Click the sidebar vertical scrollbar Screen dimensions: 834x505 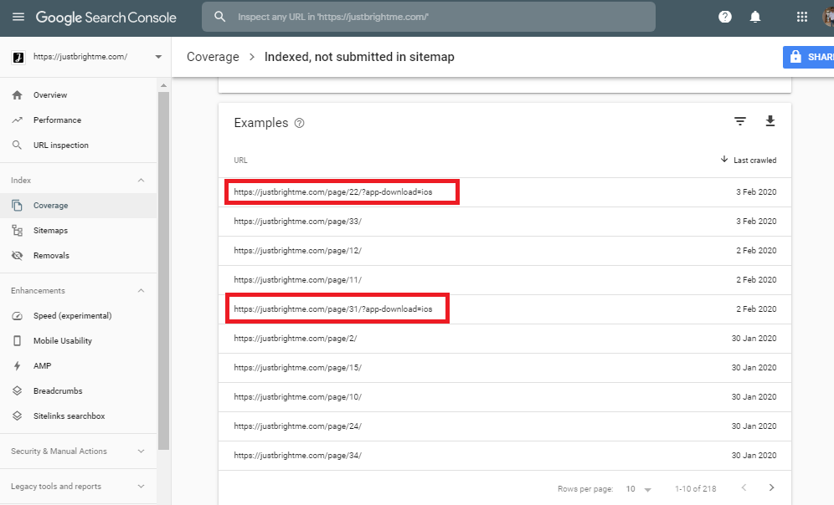(163, 271)
